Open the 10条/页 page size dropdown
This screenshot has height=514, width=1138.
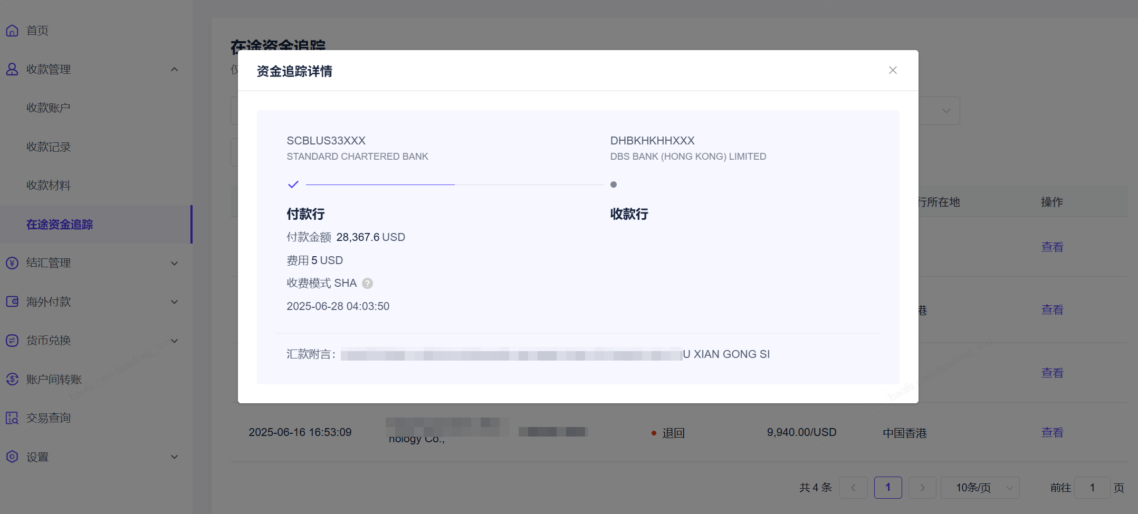tap(980, 488)
